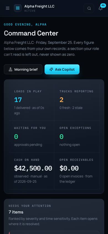
Task: Click the Alpha Freight grid logo icon
Action: [x=18, y=8]
